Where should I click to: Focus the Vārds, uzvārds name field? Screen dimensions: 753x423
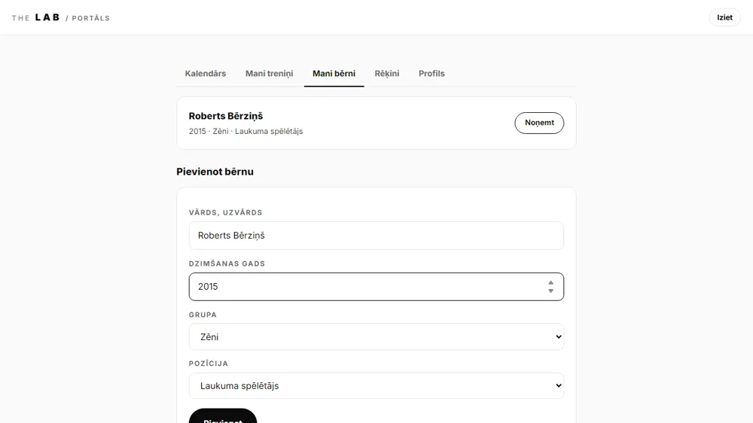point(376,236)
